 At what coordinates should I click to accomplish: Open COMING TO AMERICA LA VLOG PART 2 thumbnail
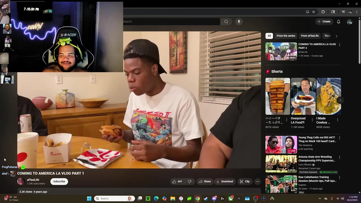pyautogui.click(x=281, y=51)
